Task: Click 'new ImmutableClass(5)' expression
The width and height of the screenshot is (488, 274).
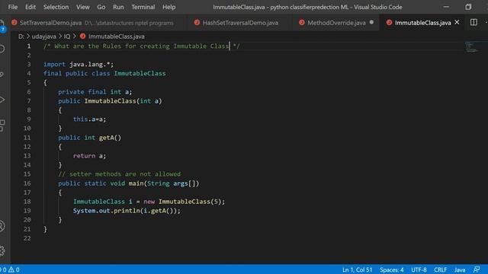Action: pos(182,202)
